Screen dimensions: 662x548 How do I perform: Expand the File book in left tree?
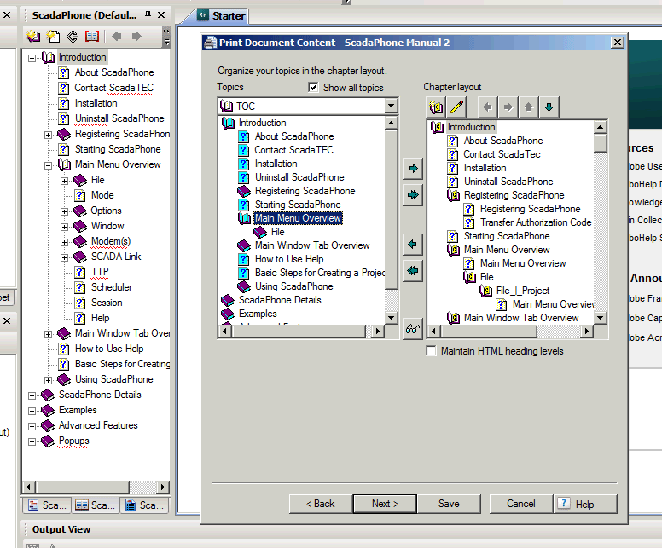pos(64,181)
